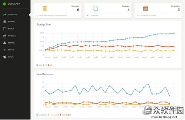This screenshot has width=185, height=120.
Task: Click the Schedule calendar icon in sidebar
Action: (5, 36)
